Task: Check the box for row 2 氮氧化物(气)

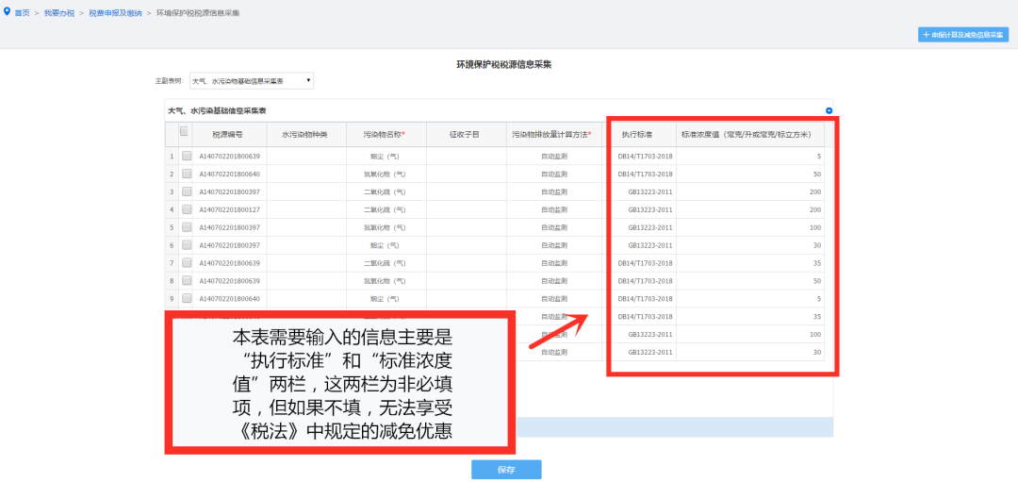Action: [187, 175]
